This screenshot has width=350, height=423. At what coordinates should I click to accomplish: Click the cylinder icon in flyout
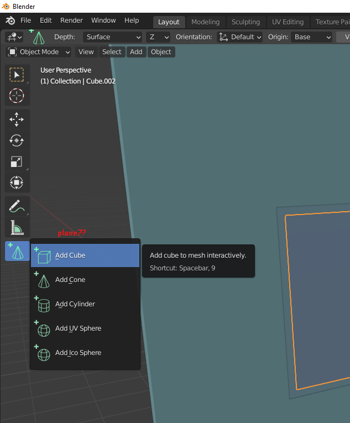[44, 305]
